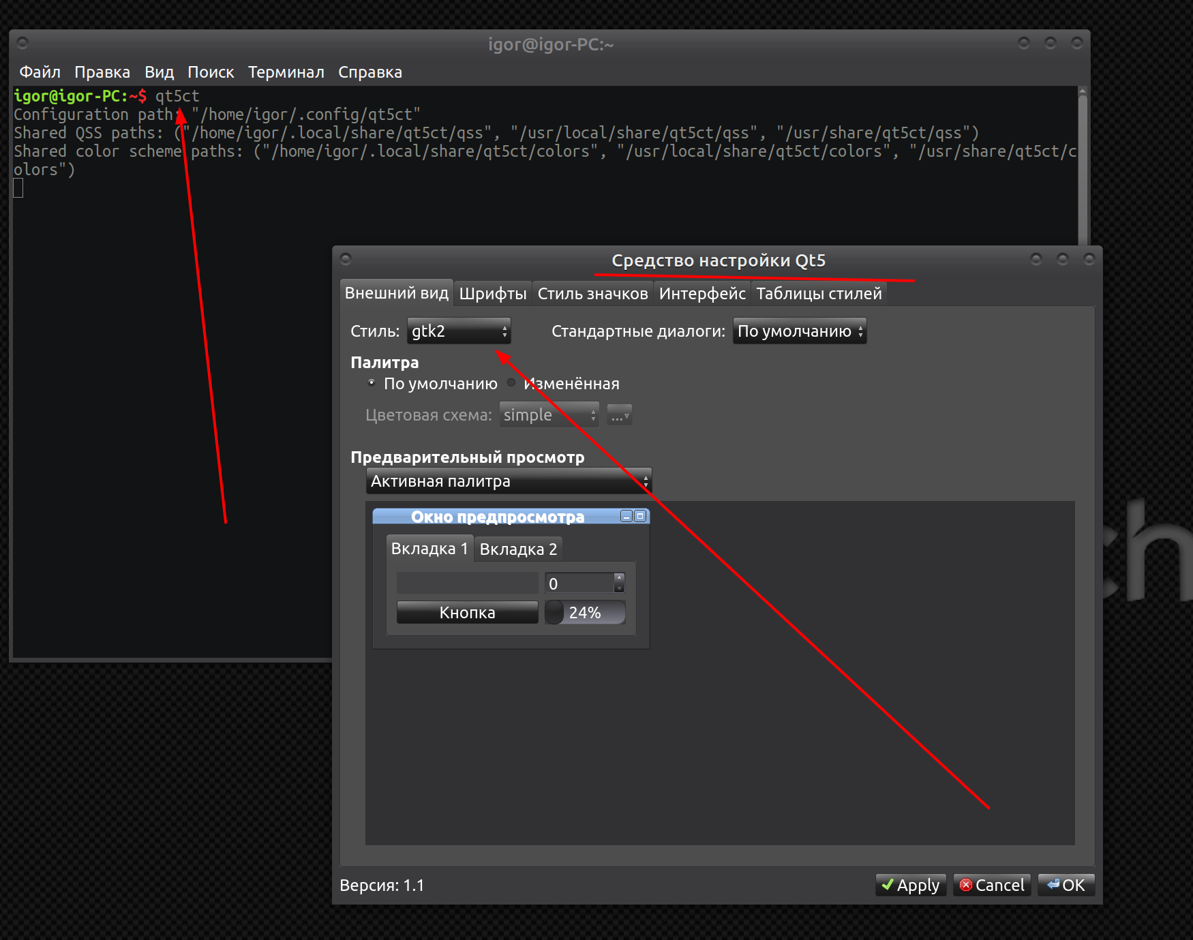Open the Справка menu in terminal
Viewport: 1193px width, 940px height.
click(x=369, y=72)
